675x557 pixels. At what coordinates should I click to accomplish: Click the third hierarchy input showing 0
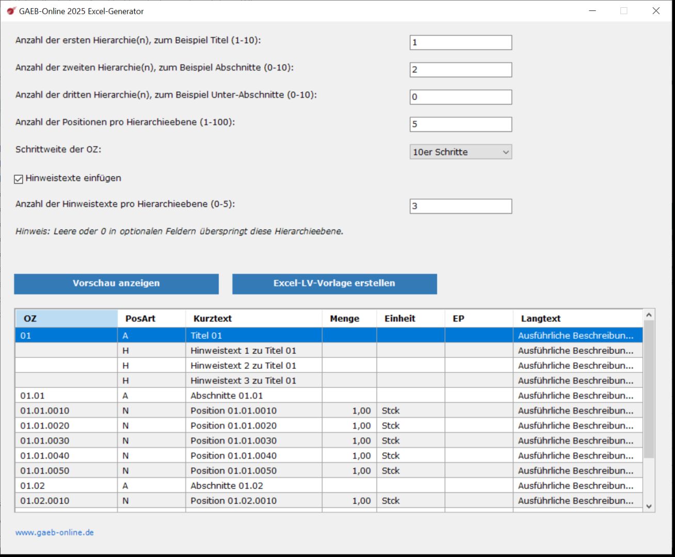(460, 97)
